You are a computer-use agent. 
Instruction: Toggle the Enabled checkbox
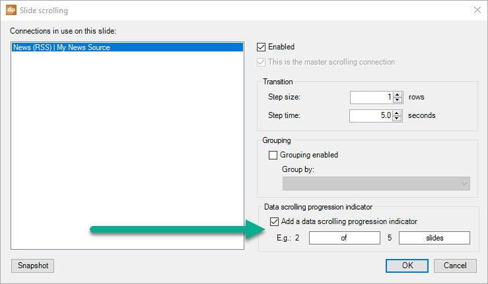point(262,47)
